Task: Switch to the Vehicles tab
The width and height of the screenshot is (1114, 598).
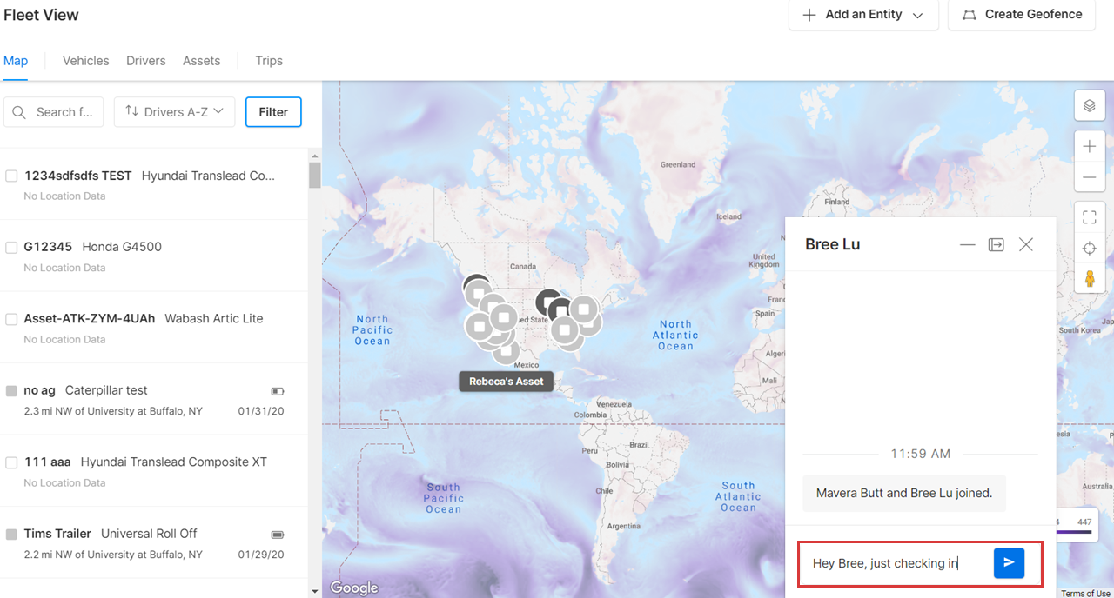Action: [85, 61]
